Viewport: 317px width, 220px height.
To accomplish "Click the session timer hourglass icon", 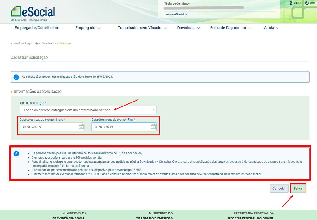I will tap(291, 3).
